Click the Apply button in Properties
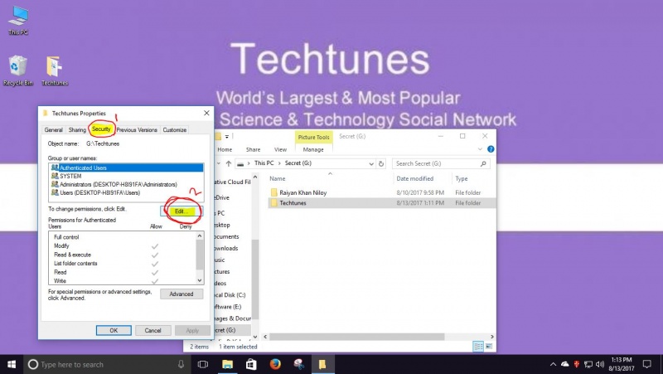The height and width of the screenshot is (374, 663). pos(192,330)
